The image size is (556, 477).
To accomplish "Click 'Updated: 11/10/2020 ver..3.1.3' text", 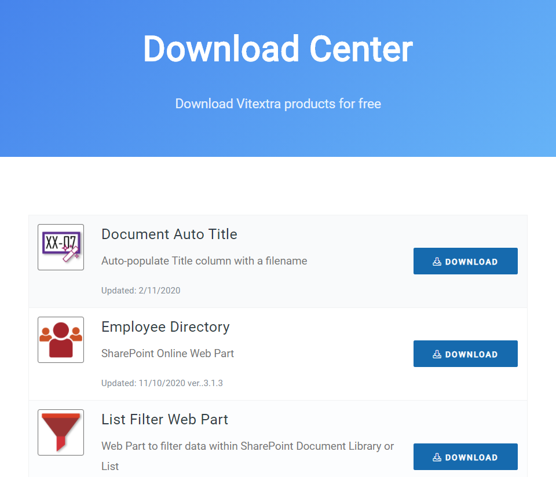I will pyautogui.click(x=162, y=383).
